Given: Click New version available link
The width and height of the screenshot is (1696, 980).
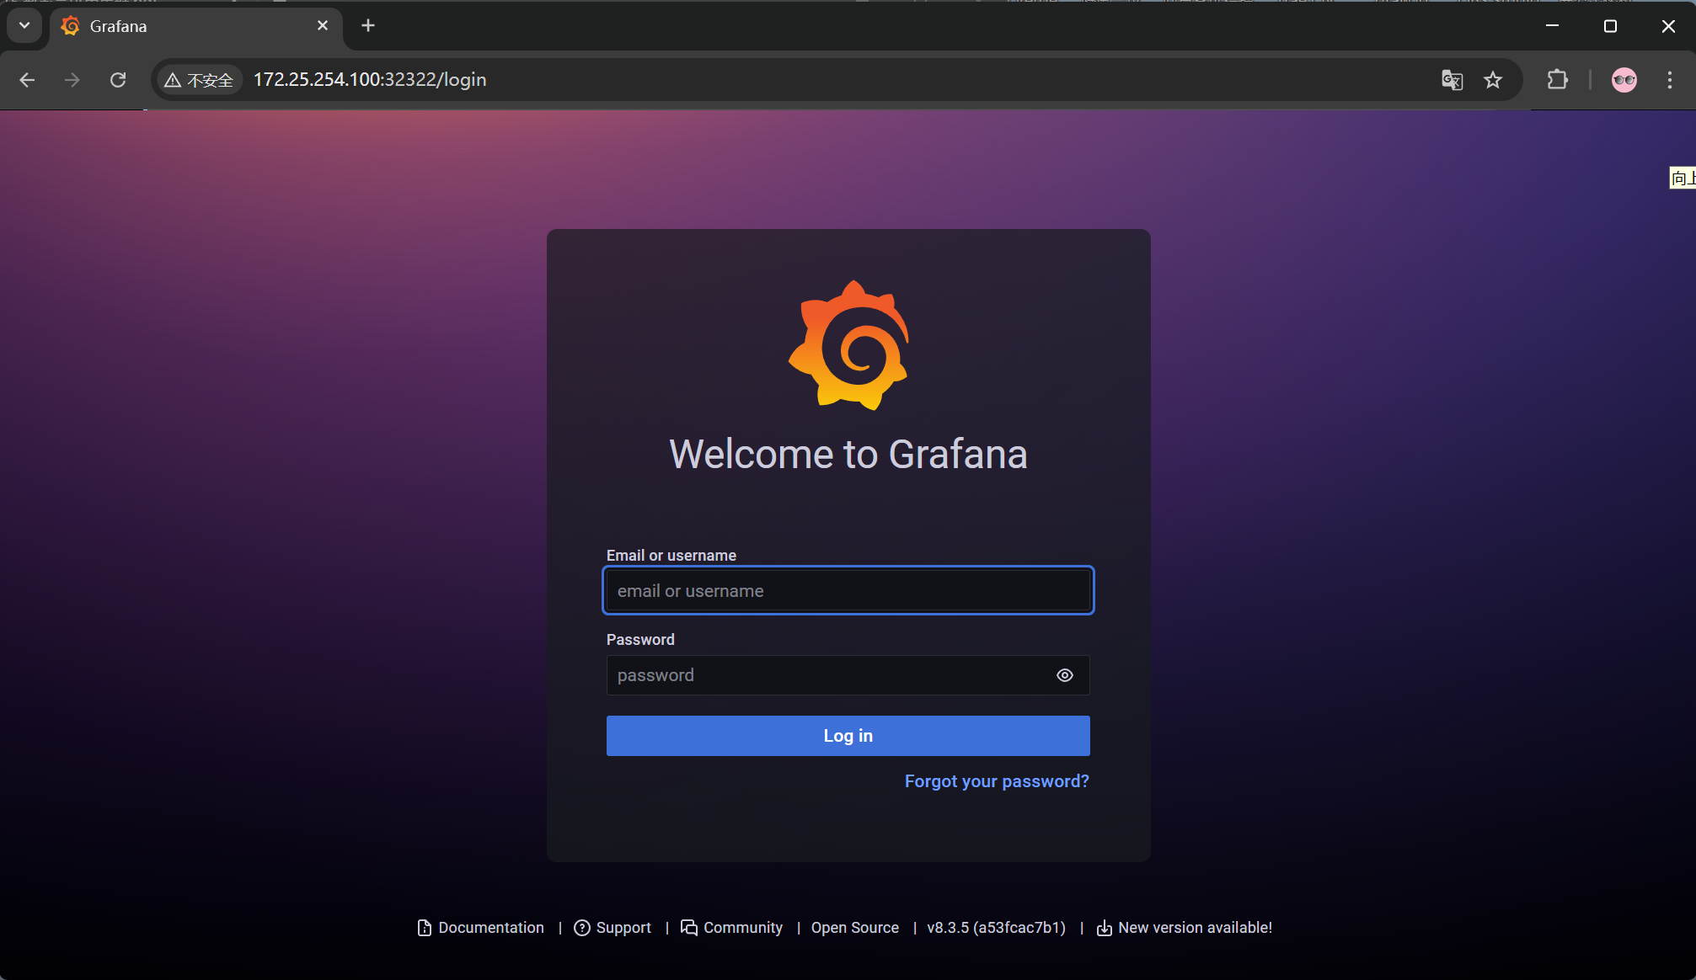Looking at the screenshot, I should point(1194,928).
